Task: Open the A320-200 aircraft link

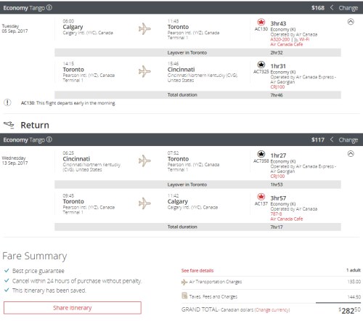Action: coord(280,39)
